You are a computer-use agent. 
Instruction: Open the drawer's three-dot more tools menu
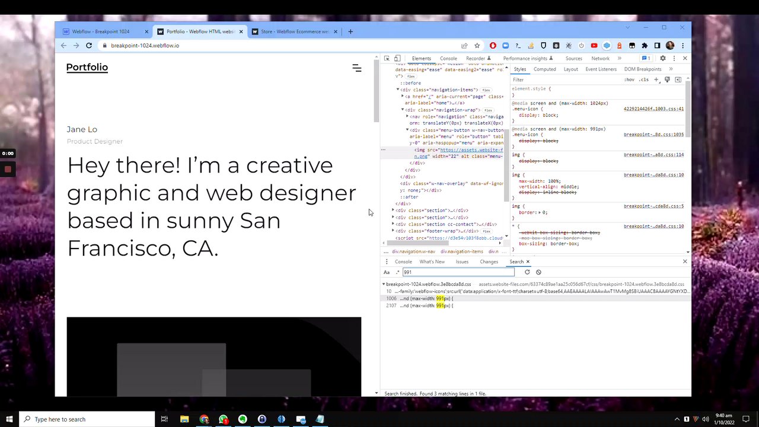pos(387,262)
